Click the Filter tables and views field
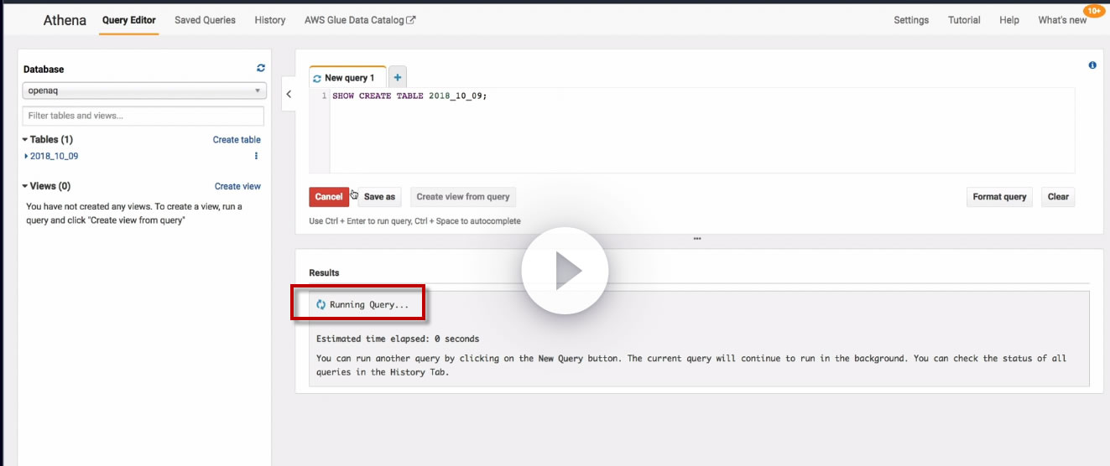This screenshot has height=466, width=1110. (143, 116)
